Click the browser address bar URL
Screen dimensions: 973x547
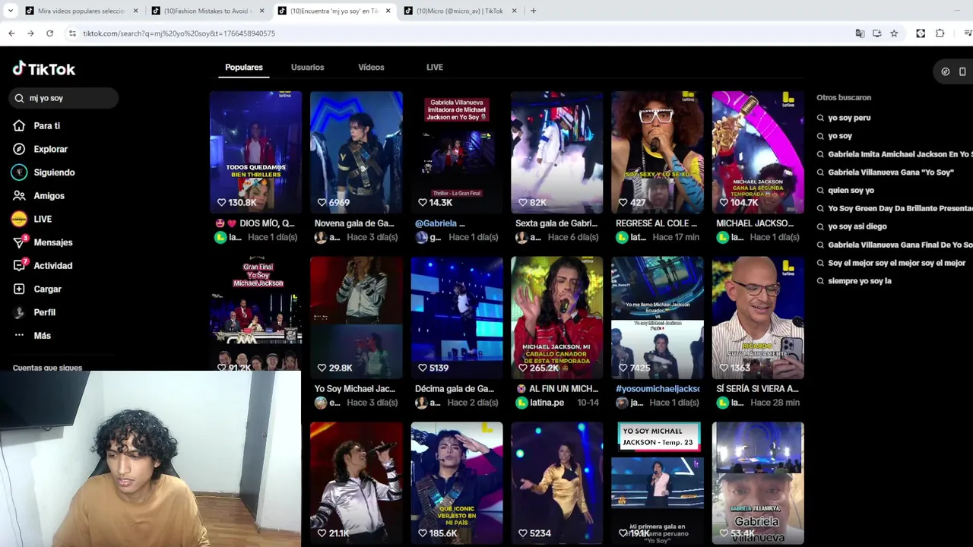pos(179,33)
